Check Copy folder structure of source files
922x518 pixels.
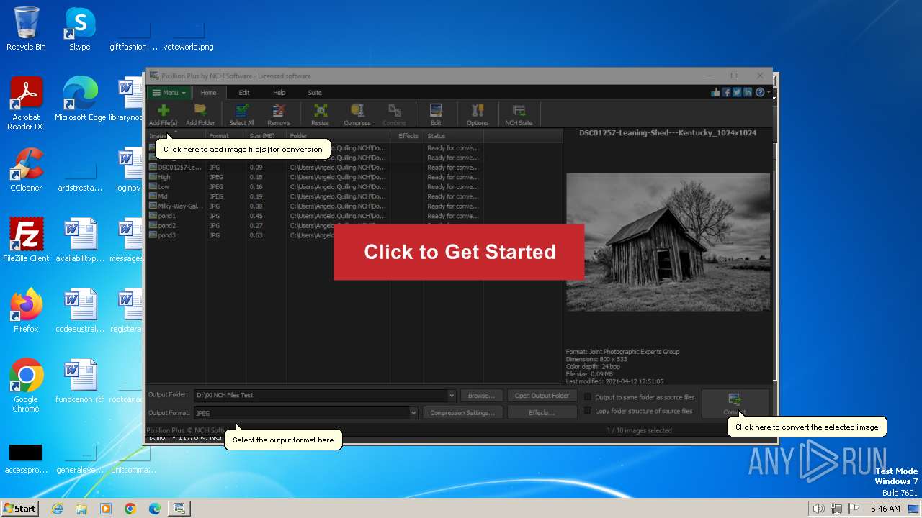588,411
